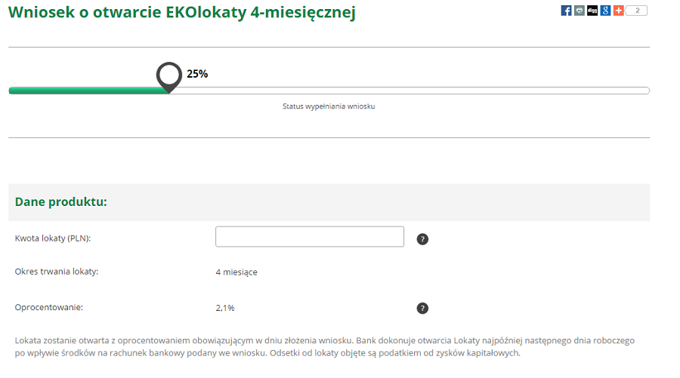
Task: Click the 2,1% interest rate value
Action: click(x=225, y=308)
